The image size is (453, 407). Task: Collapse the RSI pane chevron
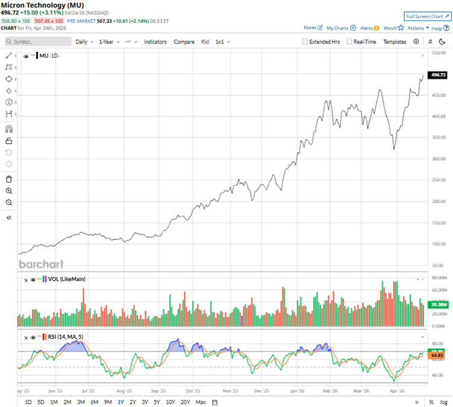(x=422, y=337)
